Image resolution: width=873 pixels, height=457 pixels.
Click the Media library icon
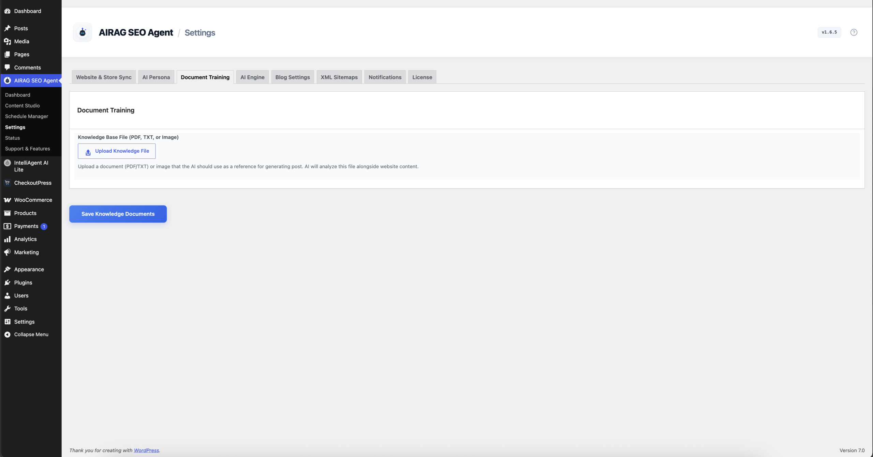(x=7, y=41)
